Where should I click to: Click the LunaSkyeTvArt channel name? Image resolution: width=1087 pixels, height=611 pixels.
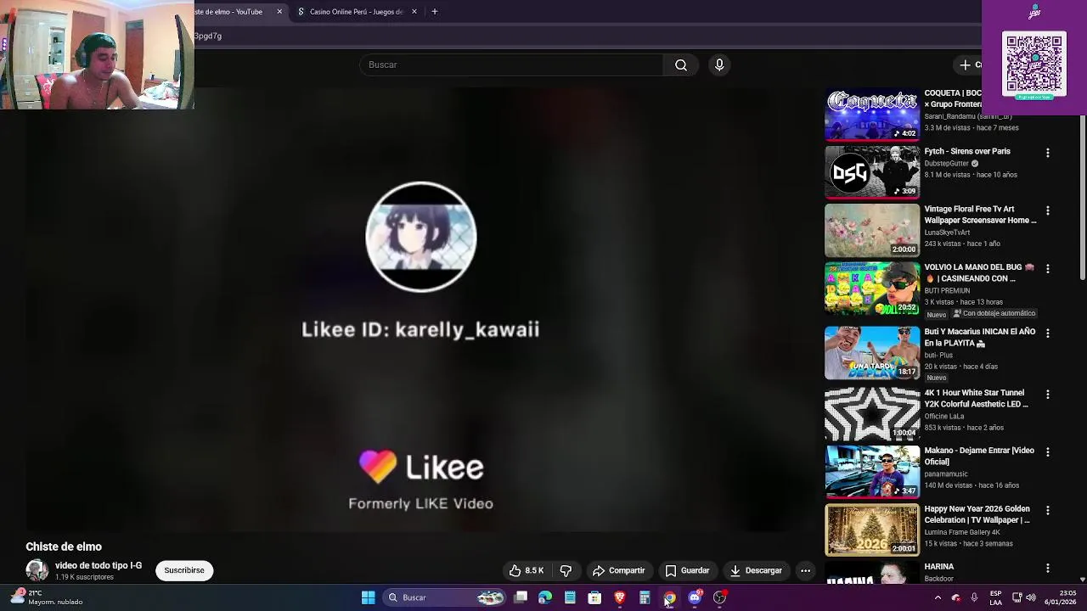coord(947,233)
